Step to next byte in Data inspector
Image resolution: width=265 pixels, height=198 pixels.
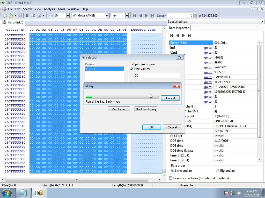(183, 35)
